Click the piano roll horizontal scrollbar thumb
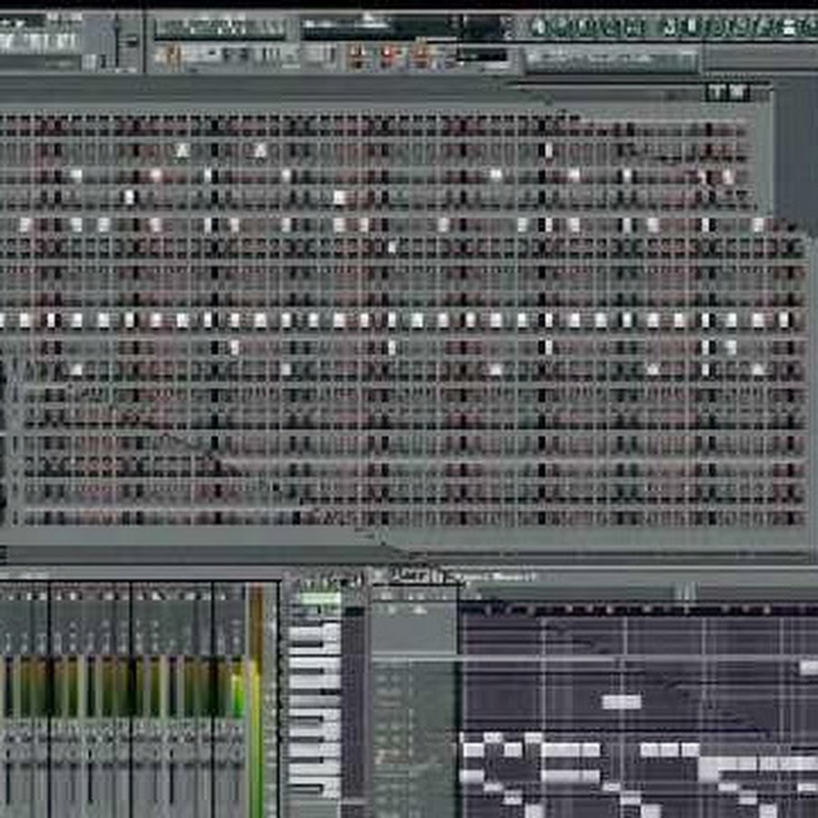Image resolution: width=818 pixels, height=818 pixels. pos(685,592)
